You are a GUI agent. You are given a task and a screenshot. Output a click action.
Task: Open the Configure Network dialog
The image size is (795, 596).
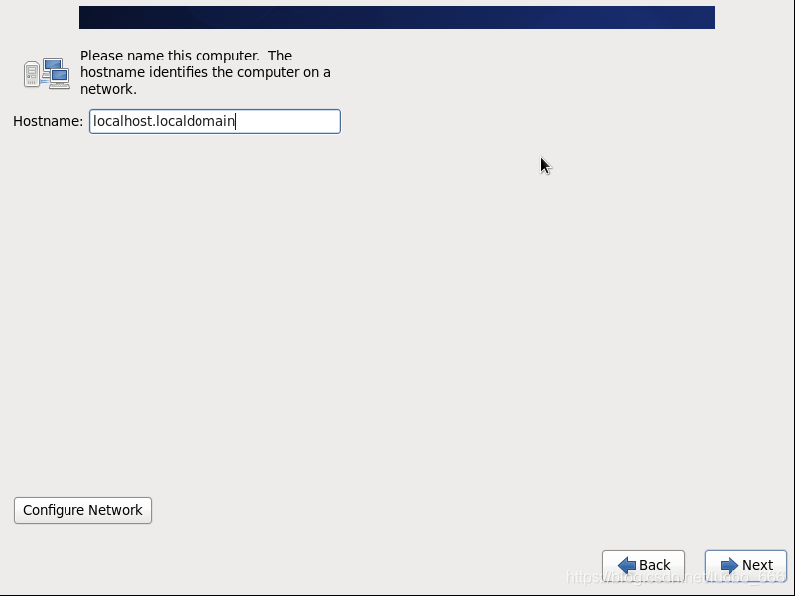coord(82,510)
